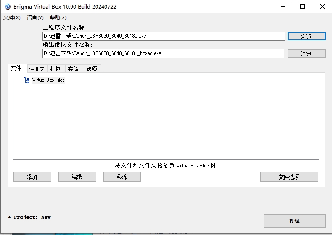Switch to the 注册表 tab
This screenshot has width=332, height=235.
37,69
